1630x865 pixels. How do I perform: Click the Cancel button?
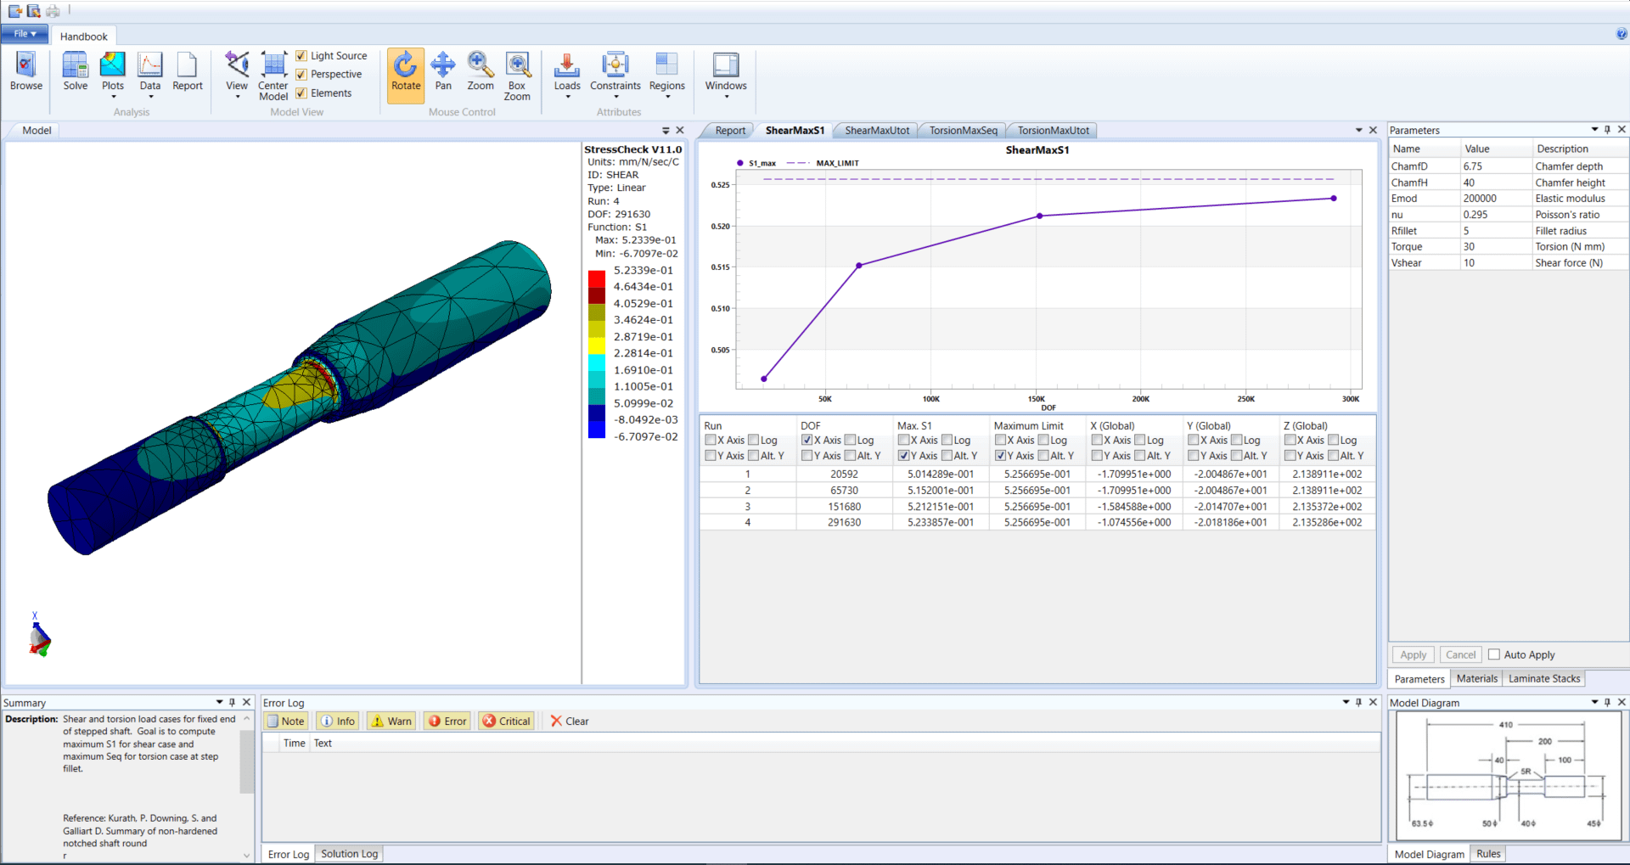point(1460,654)
